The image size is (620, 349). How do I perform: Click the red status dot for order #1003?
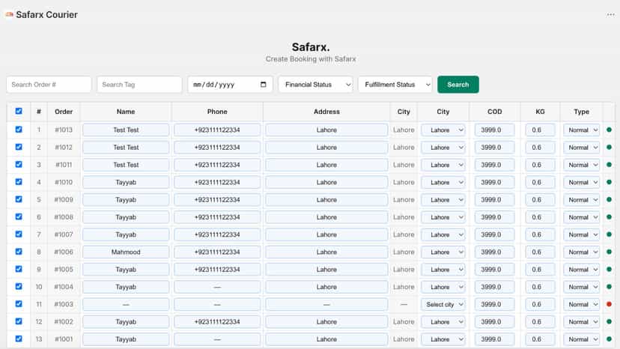(x=609, y=304)
